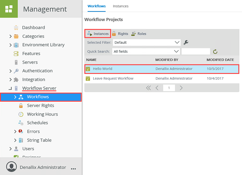Open Working Hours
This screenshot has width=242, height=175.
[x=42, y=114]
